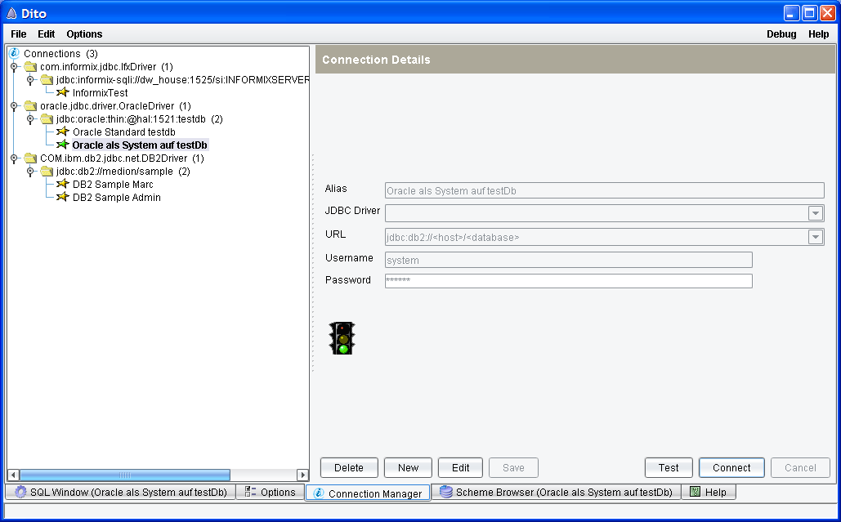Click the green star icon for Oracle als System
Image resolution: width=841 pixels, height=522 pixels.
(62, 145)
